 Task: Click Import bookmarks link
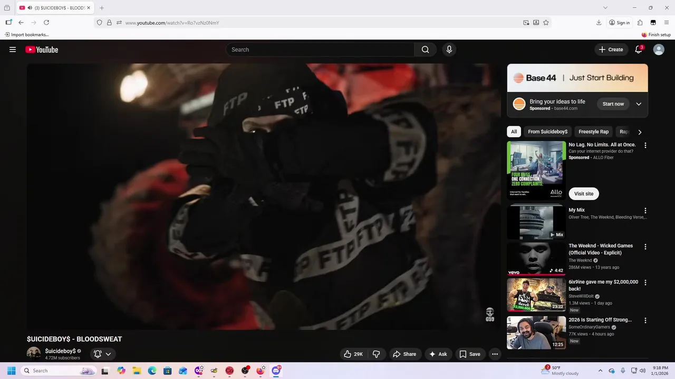click(x=26, y=35)
